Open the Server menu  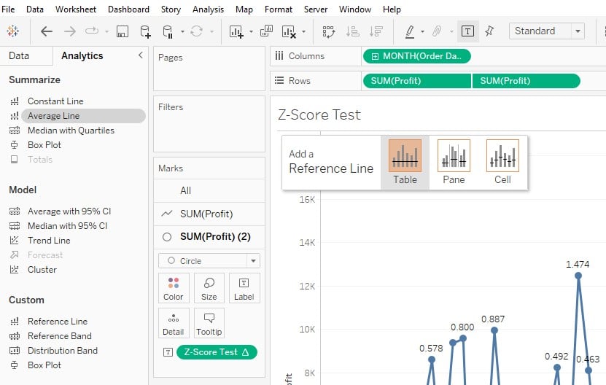tap(316, 9)
